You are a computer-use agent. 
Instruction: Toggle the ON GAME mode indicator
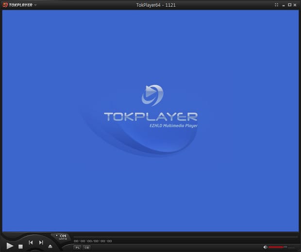(62, 237)
